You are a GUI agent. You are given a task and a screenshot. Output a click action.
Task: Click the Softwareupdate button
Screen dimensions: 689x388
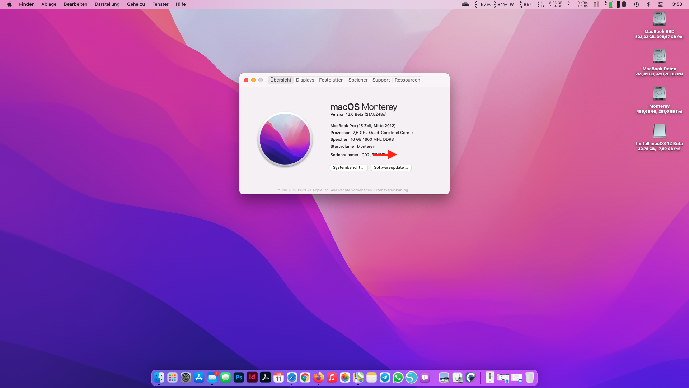pos(391,168)
